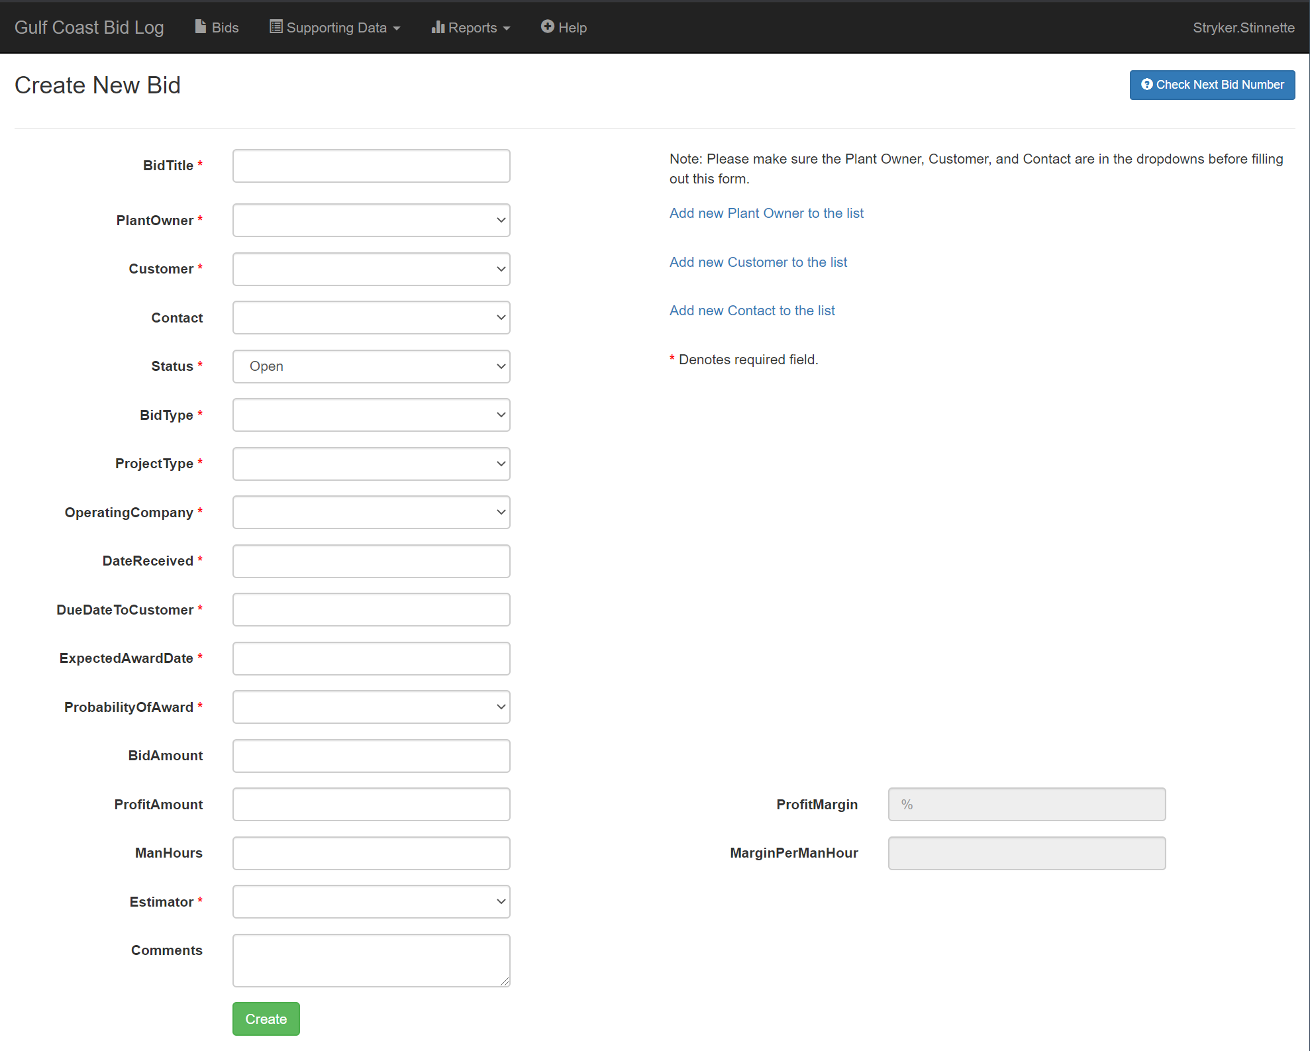Click the Help circle icon in navbar
The image size is (1310, 1051).
point(548,26)
